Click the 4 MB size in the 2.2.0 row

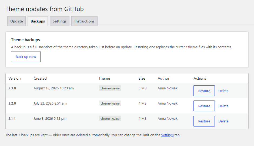tap(142, 103)
